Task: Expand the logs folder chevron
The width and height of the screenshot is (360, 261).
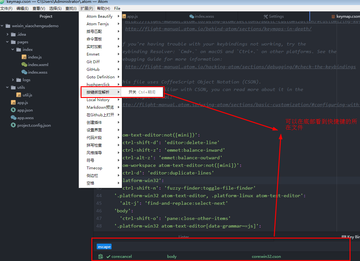Action: 13,80
